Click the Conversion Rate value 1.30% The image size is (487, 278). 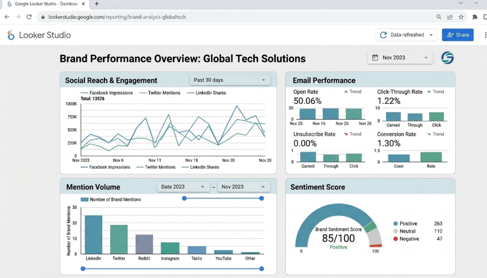388,143
